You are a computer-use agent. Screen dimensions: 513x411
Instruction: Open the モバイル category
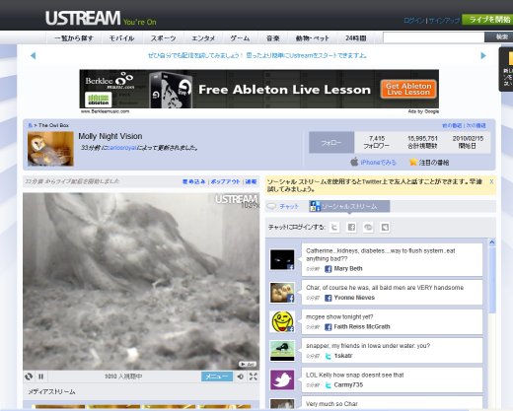click(x=121, y=38)
